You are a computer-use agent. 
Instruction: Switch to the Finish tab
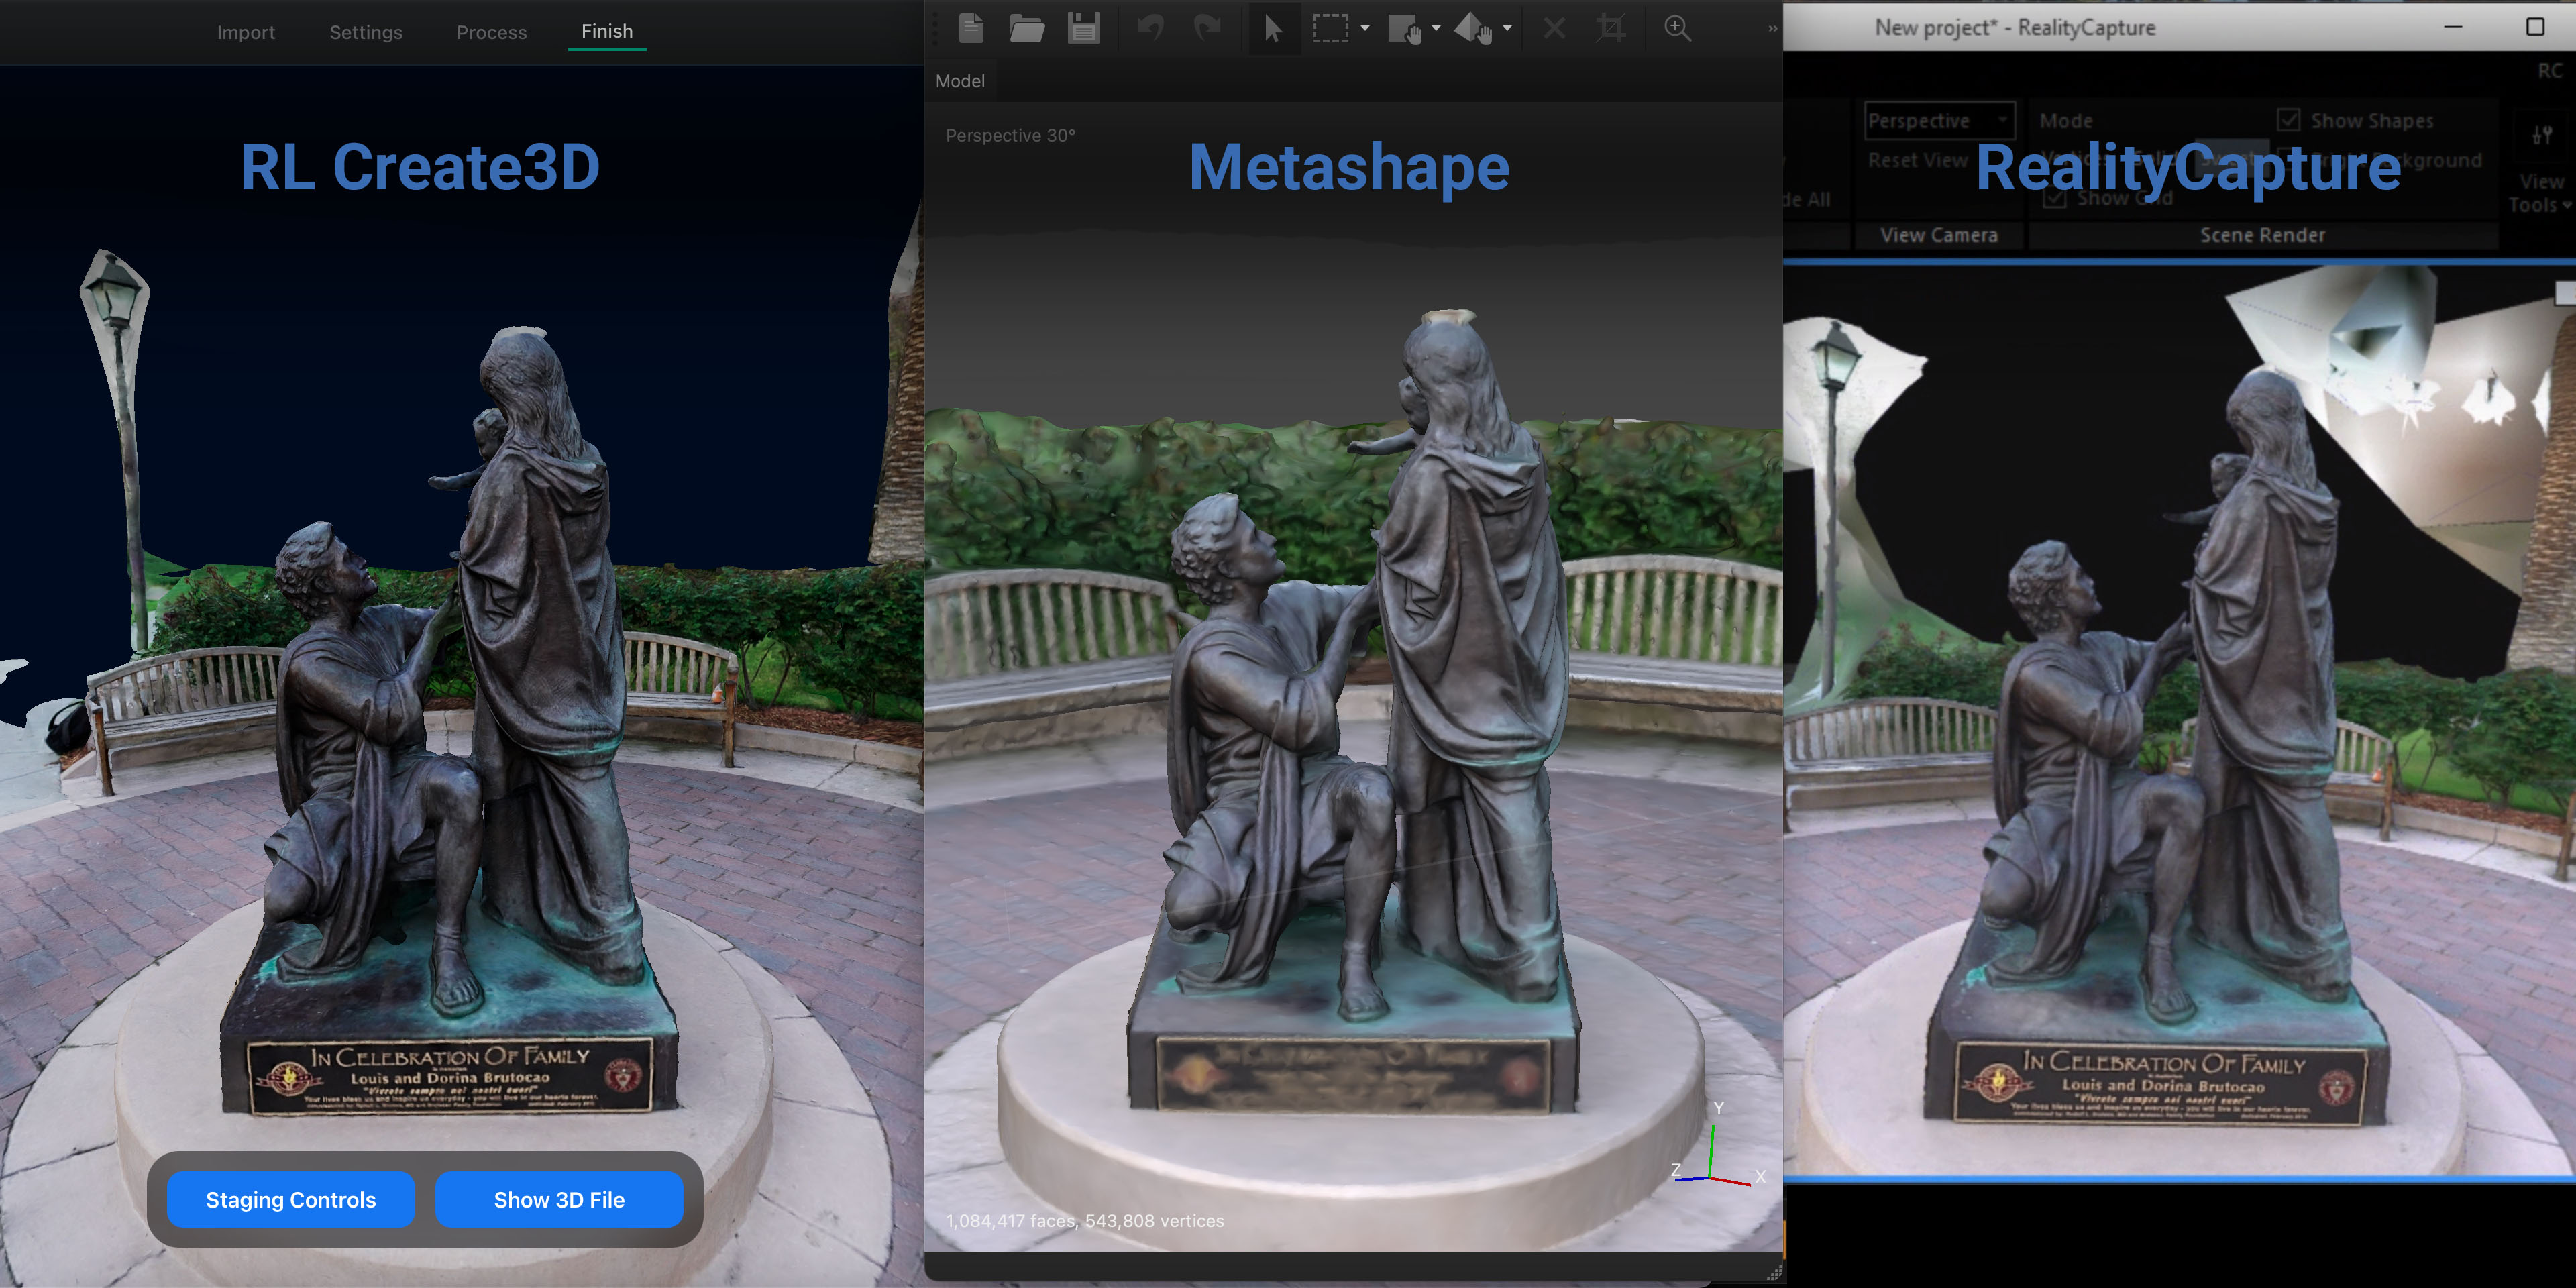tap(607, 31)
